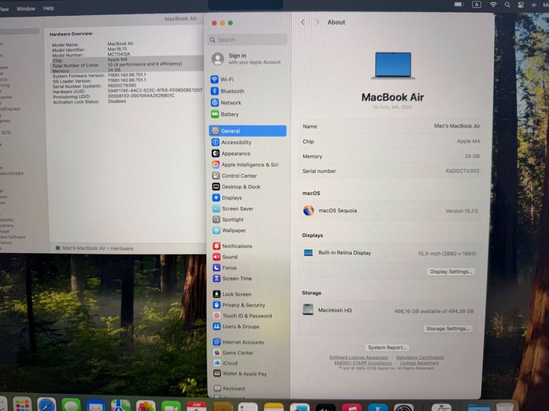Open Wallet & Apple Pay settings
Viewport: 549px width, 411px height.
coord(240,373)
